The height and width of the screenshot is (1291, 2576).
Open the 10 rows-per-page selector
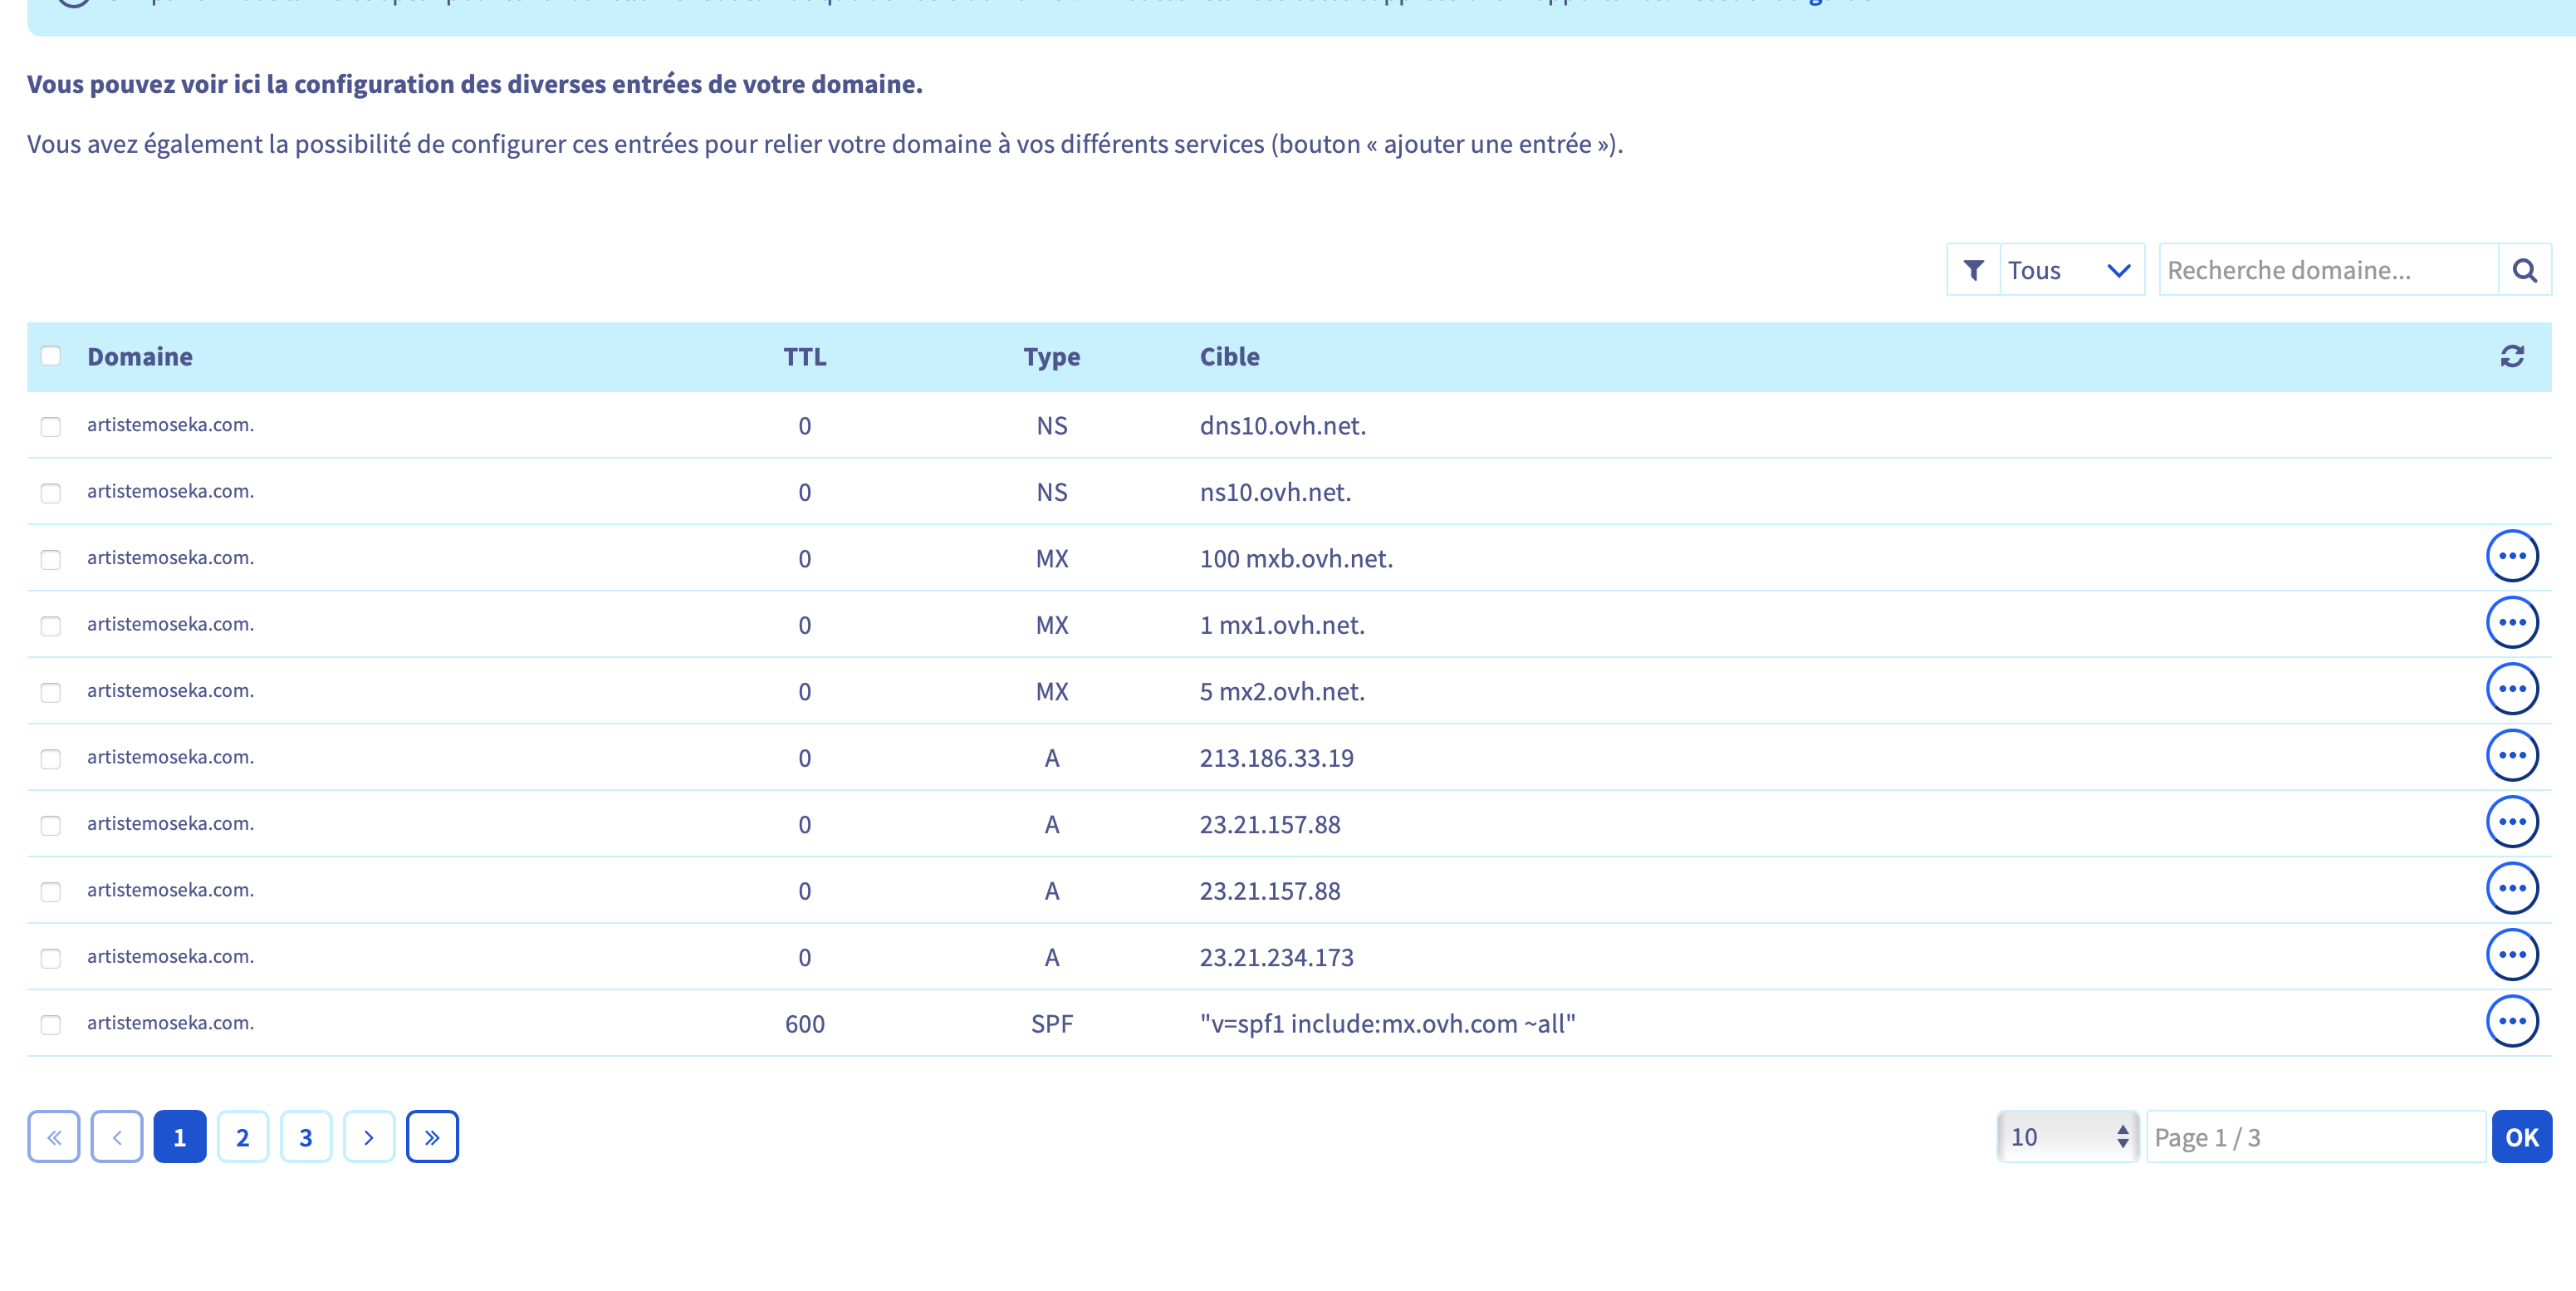2067,1136
